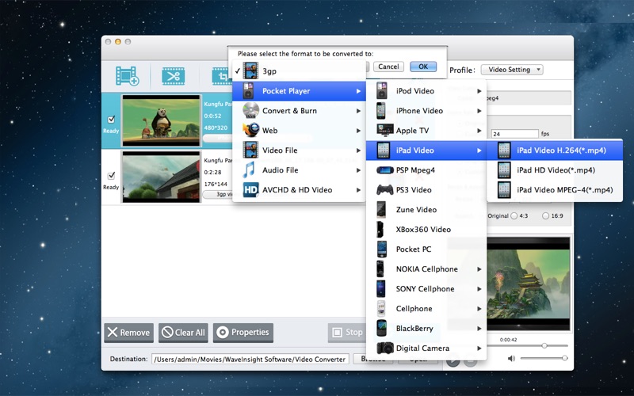Click the Clear All button

point(183,333)
